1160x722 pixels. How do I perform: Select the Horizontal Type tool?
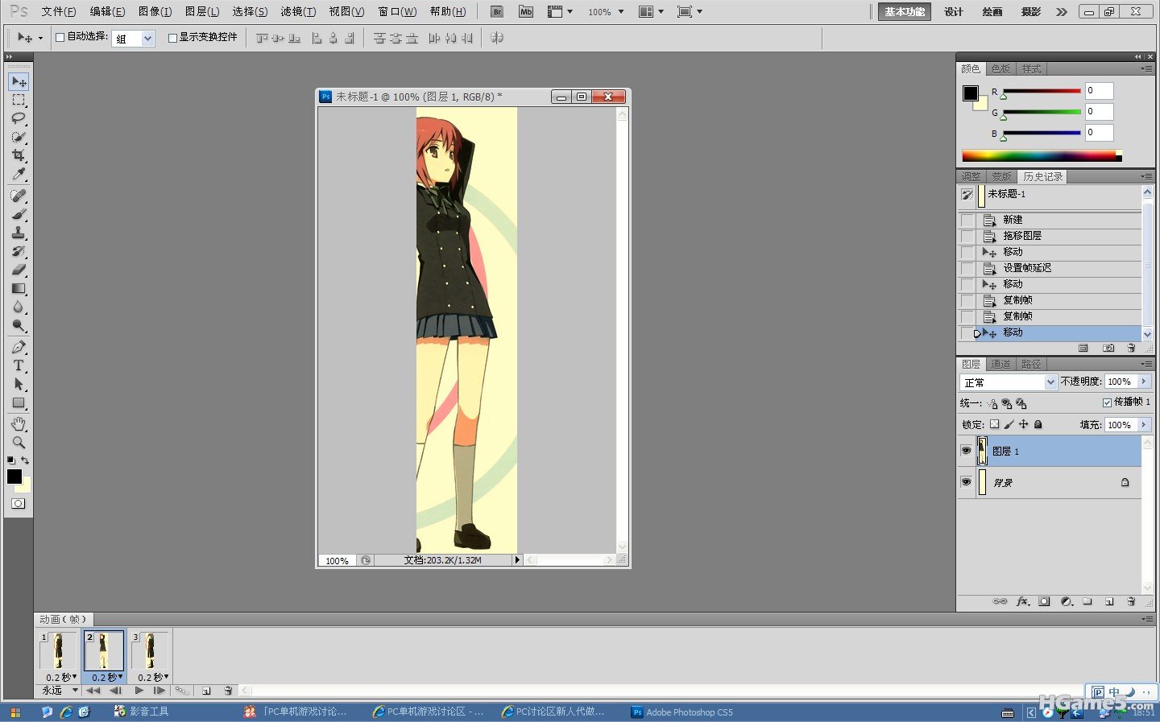(18, 365)
